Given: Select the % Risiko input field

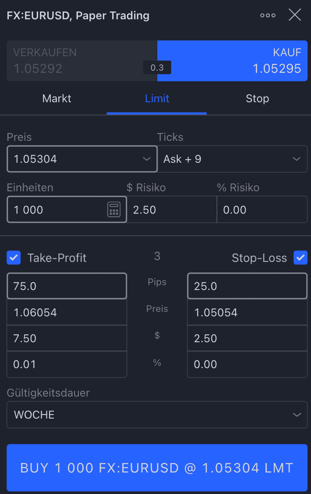Looking at the screenshot, I should tap(262, 210).
